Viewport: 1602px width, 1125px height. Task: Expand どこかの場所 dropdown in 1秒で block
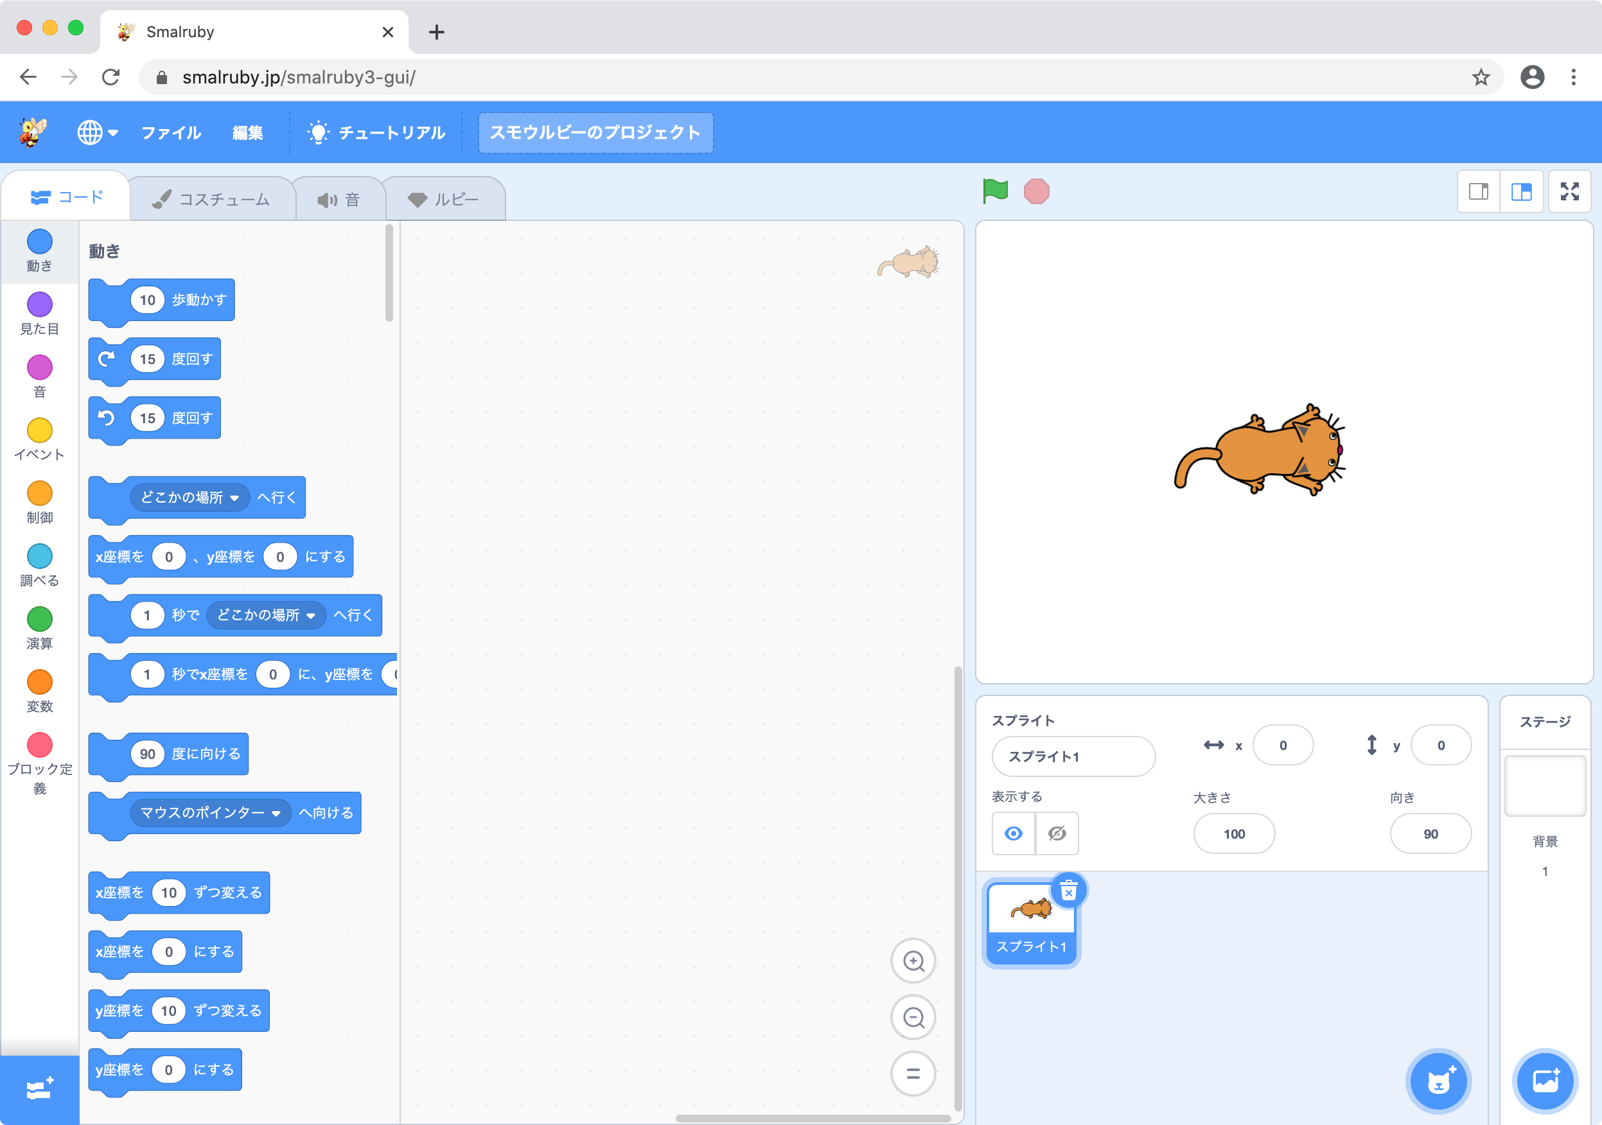coord(266,615)
